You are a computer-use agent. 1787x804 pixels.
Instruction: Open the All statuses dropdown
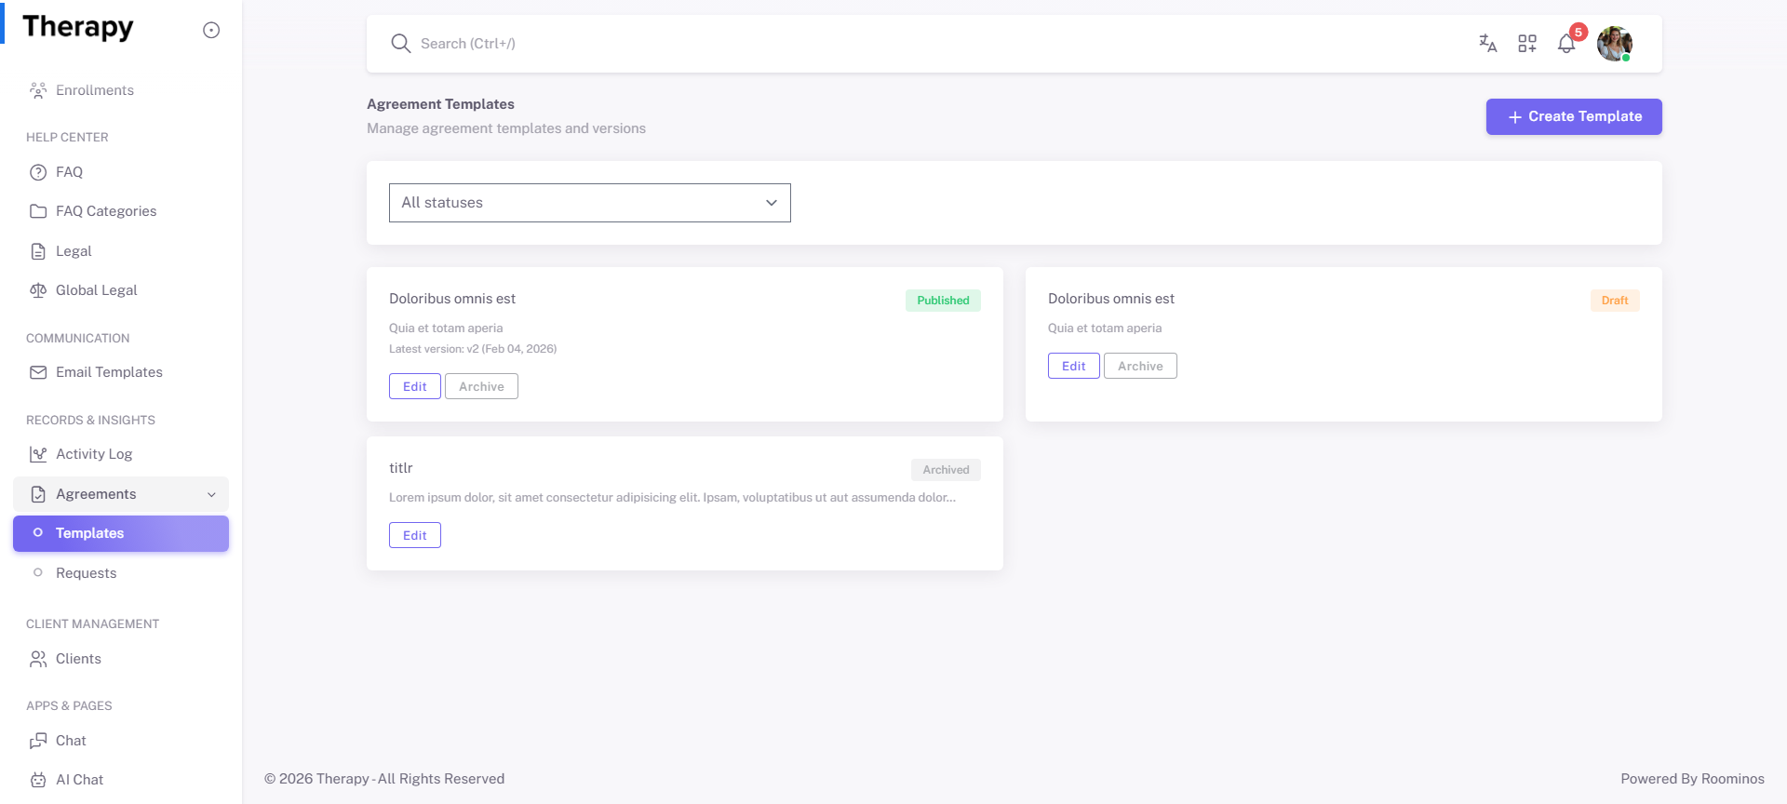pyautogui.click(x=590, y=203)
